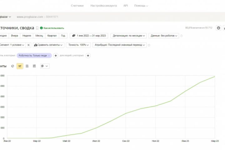
Task: Open the 'Данные: без роботов' dropdown
Action: (x=164, y=36)
